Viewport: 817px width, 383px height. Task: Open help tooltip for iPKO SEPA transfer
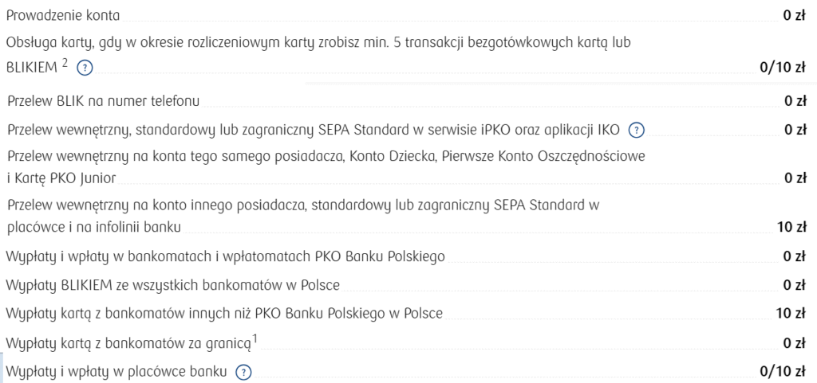[637, 130]
